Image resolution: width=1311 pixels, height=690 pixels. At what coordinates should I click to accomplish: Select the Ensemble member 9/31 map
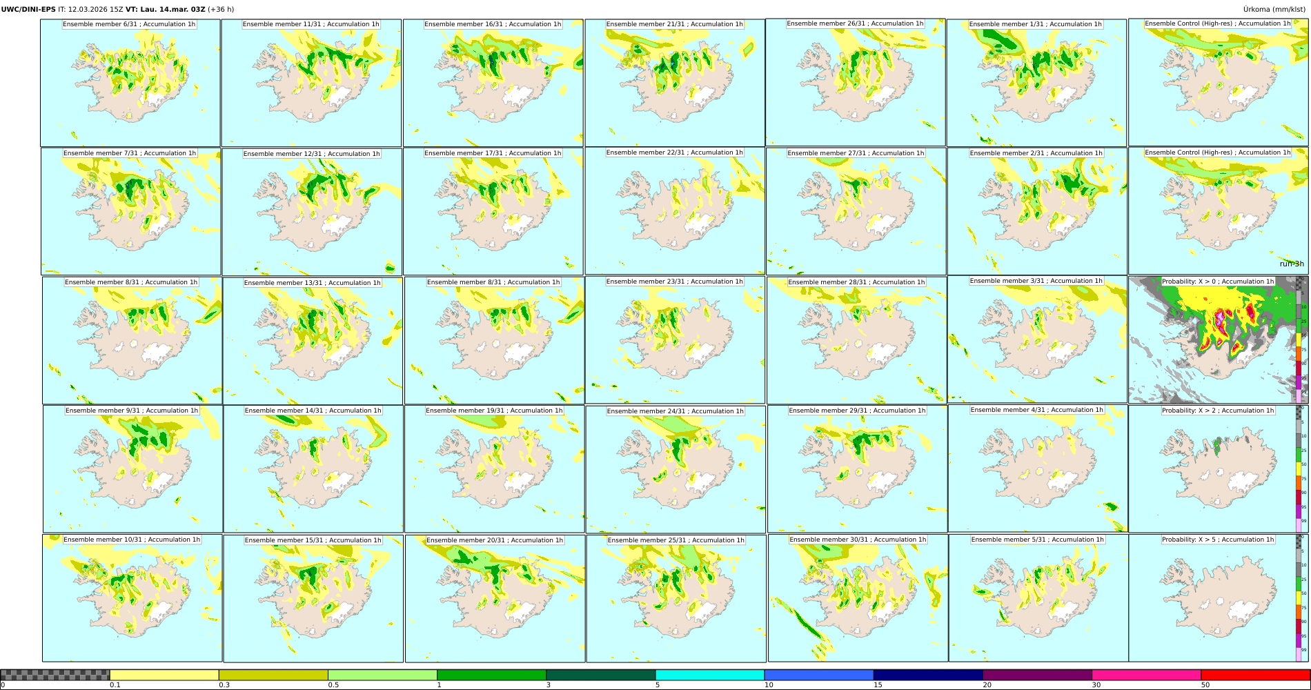pyautogui.click(x=132, y=469)
